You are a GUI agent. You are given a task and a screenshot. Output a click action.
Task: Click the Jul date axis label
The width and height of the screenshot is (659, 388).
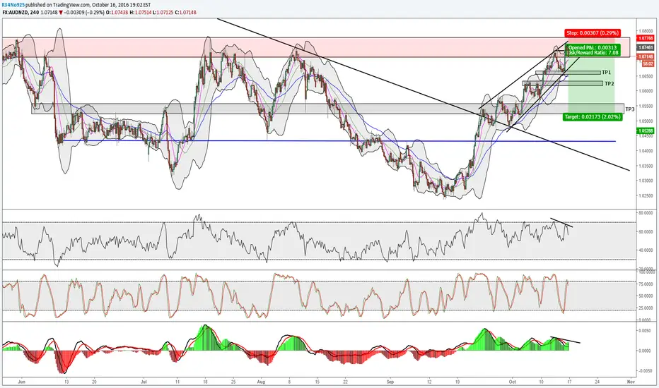coord(144,382)
